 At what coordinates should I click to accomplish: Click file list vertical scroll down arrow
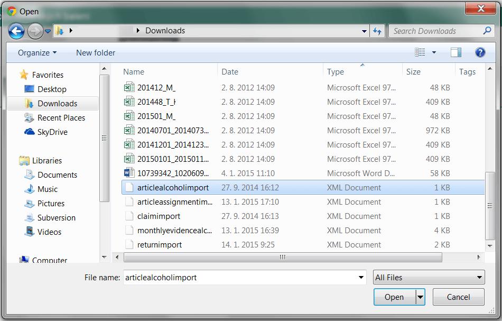click(489, 246)
